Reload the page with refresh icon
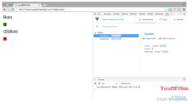192x104 pixels. point(12,9)
